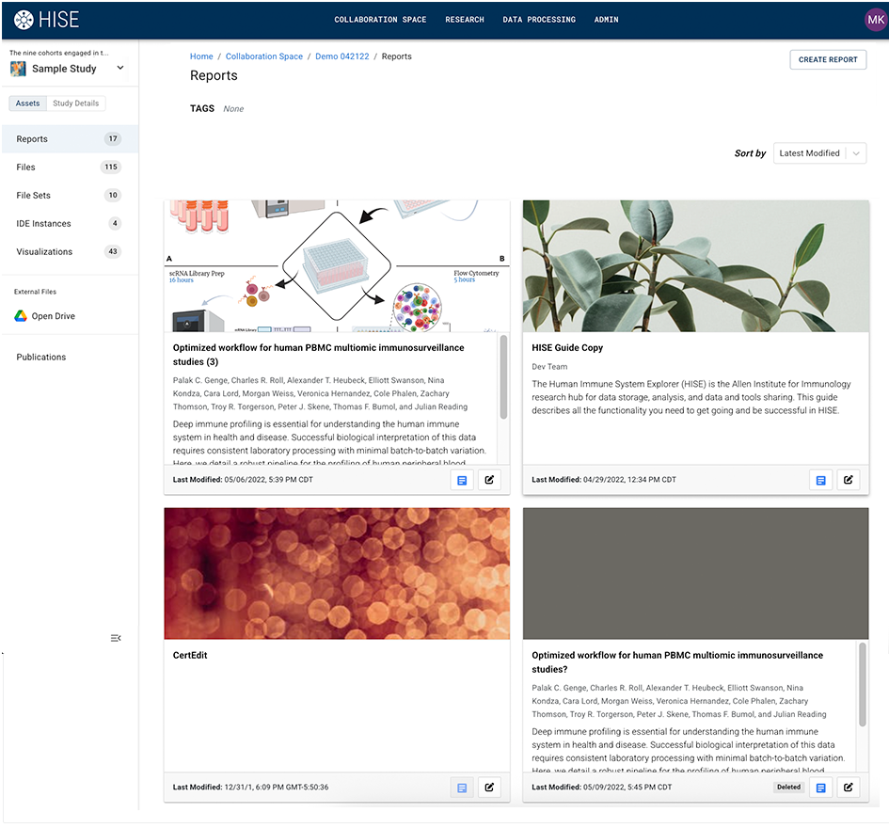Image resolution: width=889 pixels, height=828 pixels.
Task: Open Visualizations in the sidebar
Action: 44,252
